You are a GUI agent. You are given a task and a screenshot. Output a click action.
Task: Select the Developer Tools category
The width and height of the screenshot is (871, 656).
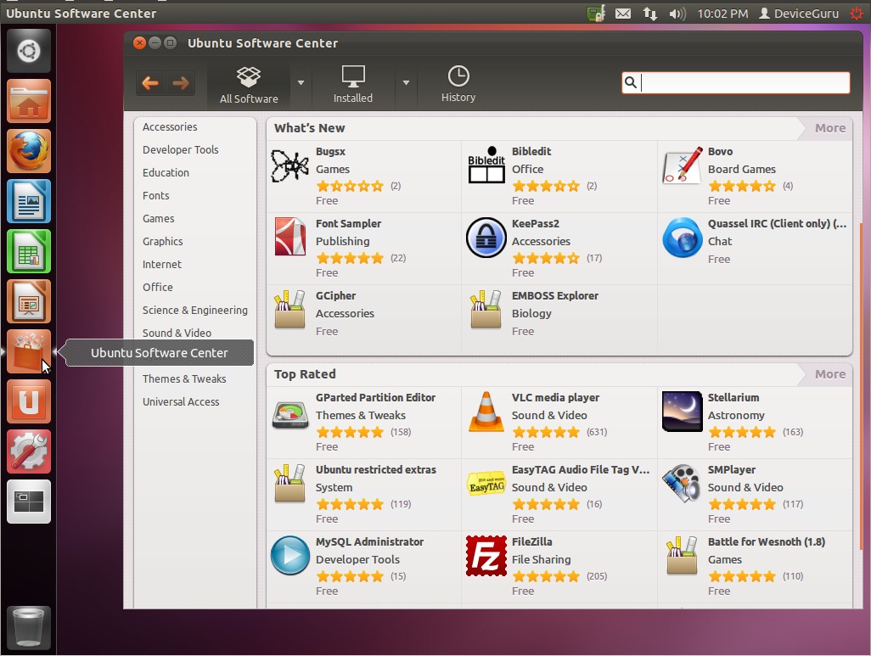tap(181, 149)
